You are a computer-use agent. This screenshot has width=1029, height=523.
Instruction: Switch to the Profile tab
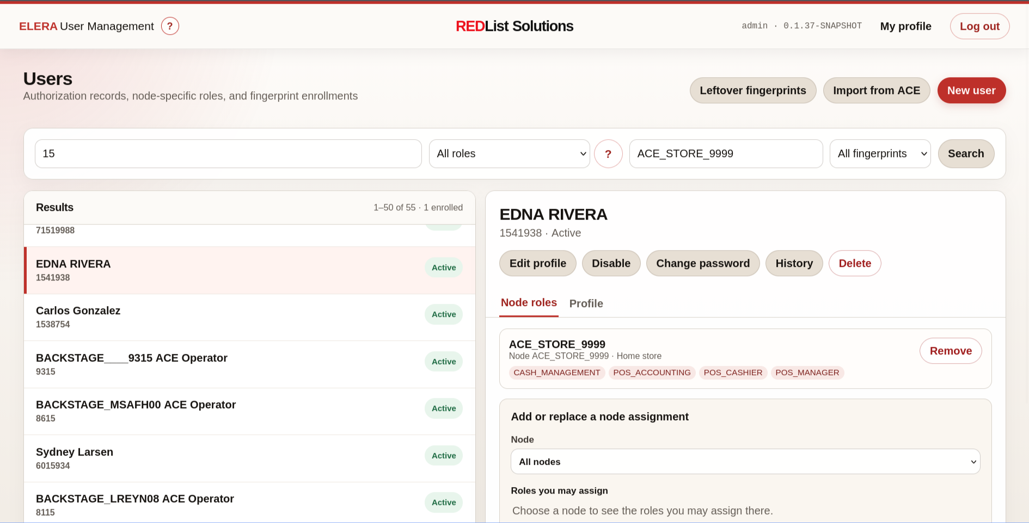coord(586,303)
